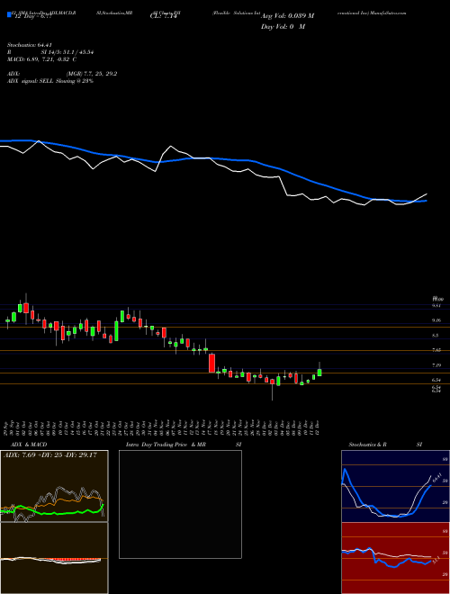Click the dark blue Stochastics chart panel
This screenshot has width=450, height=594.
click(395, 486)
